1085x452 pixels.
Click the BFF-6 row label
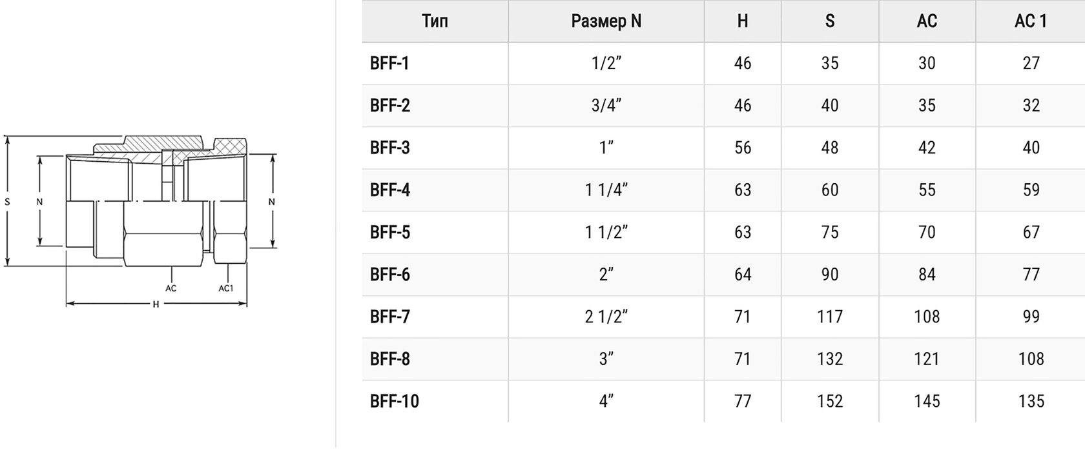coord(390,275)
